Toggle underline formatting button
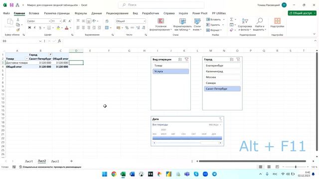 pyautogui.click(x=40, y=28)
